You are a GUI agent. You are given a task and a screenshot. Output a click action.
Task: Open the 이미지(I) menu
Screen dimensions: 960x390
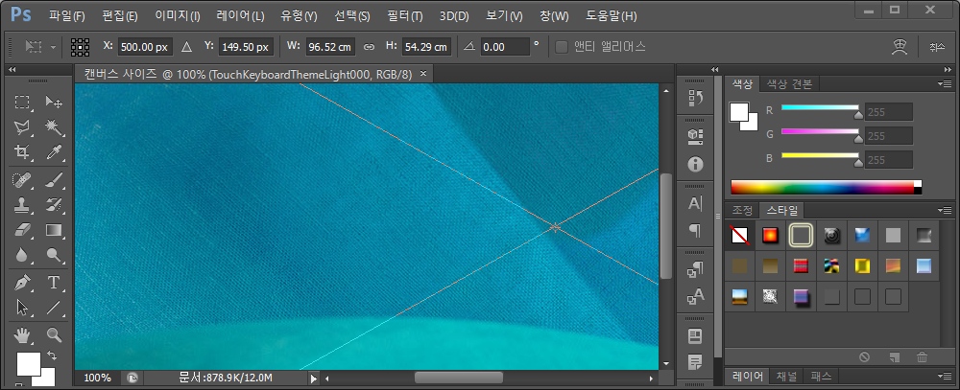pyautogui.click(x=178, y=16)
